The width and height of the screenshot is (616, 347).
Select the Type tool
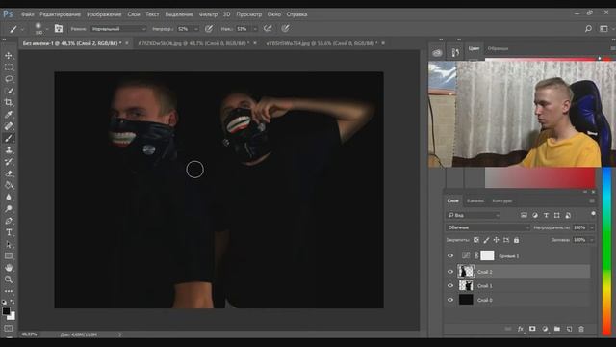click(x=9, y=232)
